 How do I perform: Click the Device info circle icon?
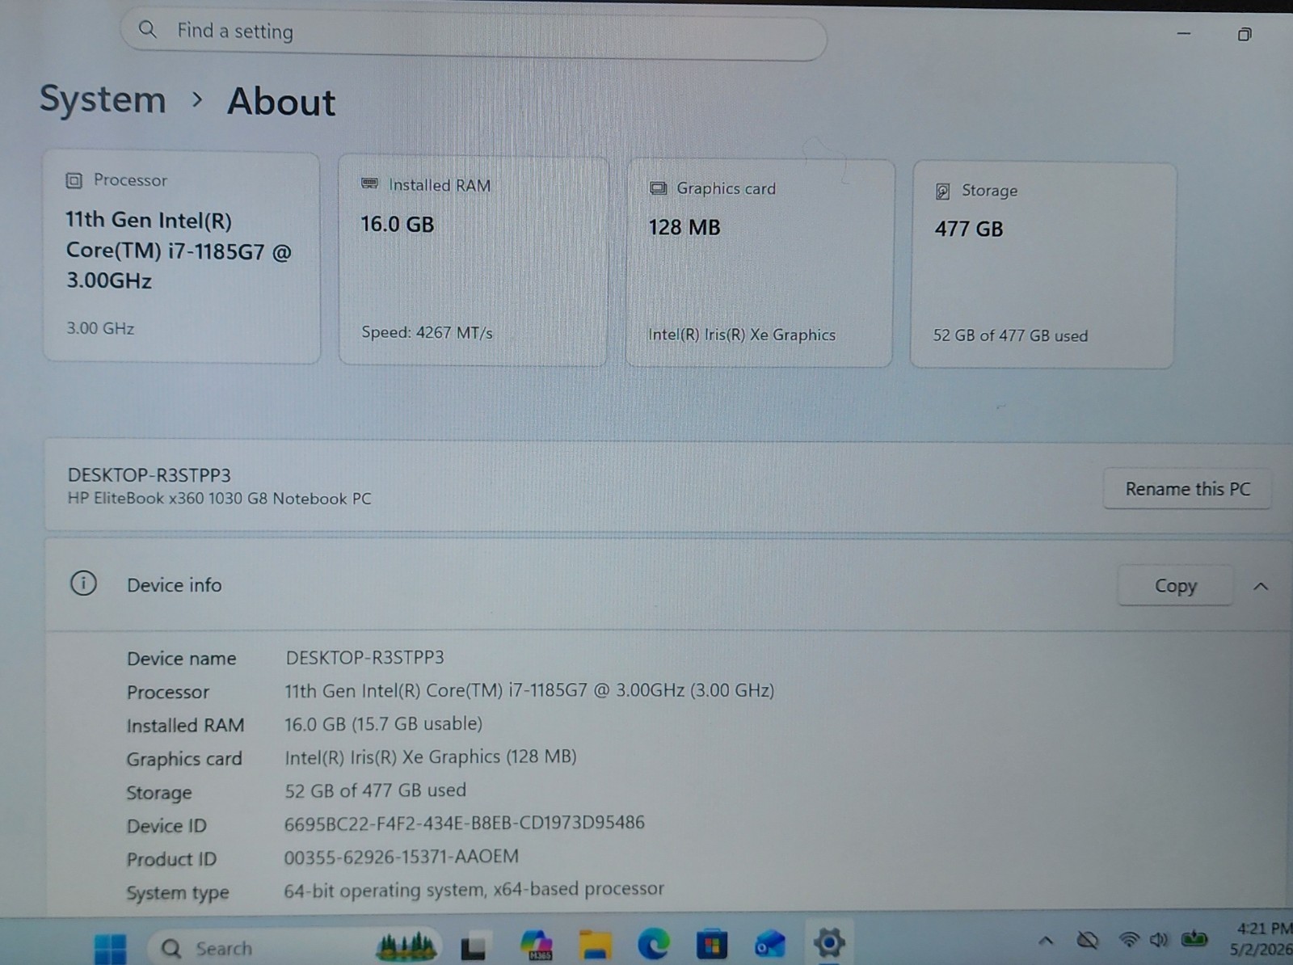83,583
